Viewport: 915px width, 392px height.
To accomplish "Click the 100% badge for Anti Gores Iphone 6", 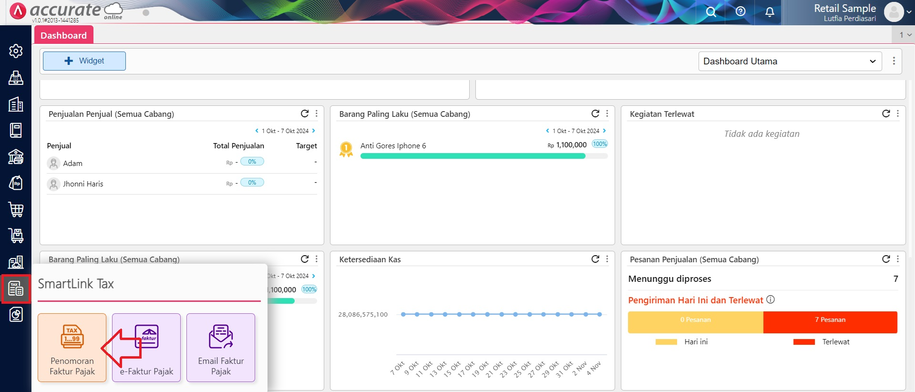I will click(x=600, y=144).
